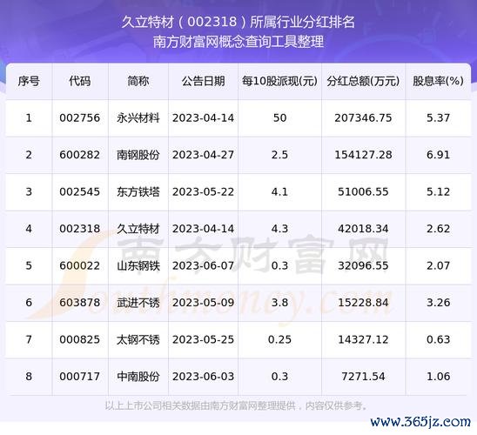Viewport: 477px width, 435px height.
Task: Select the name 山东钢铁
Action: coord(138,265)
